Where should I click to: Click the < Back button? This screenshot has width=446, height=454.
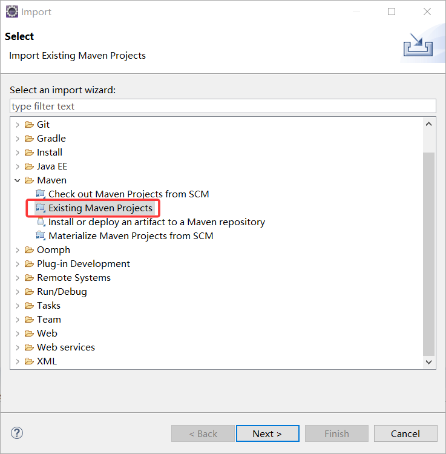[203, 433]
